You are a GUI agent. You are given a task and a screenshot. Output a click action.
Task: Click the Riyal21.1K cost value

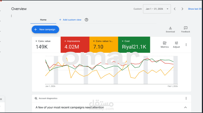click(134, 47)
